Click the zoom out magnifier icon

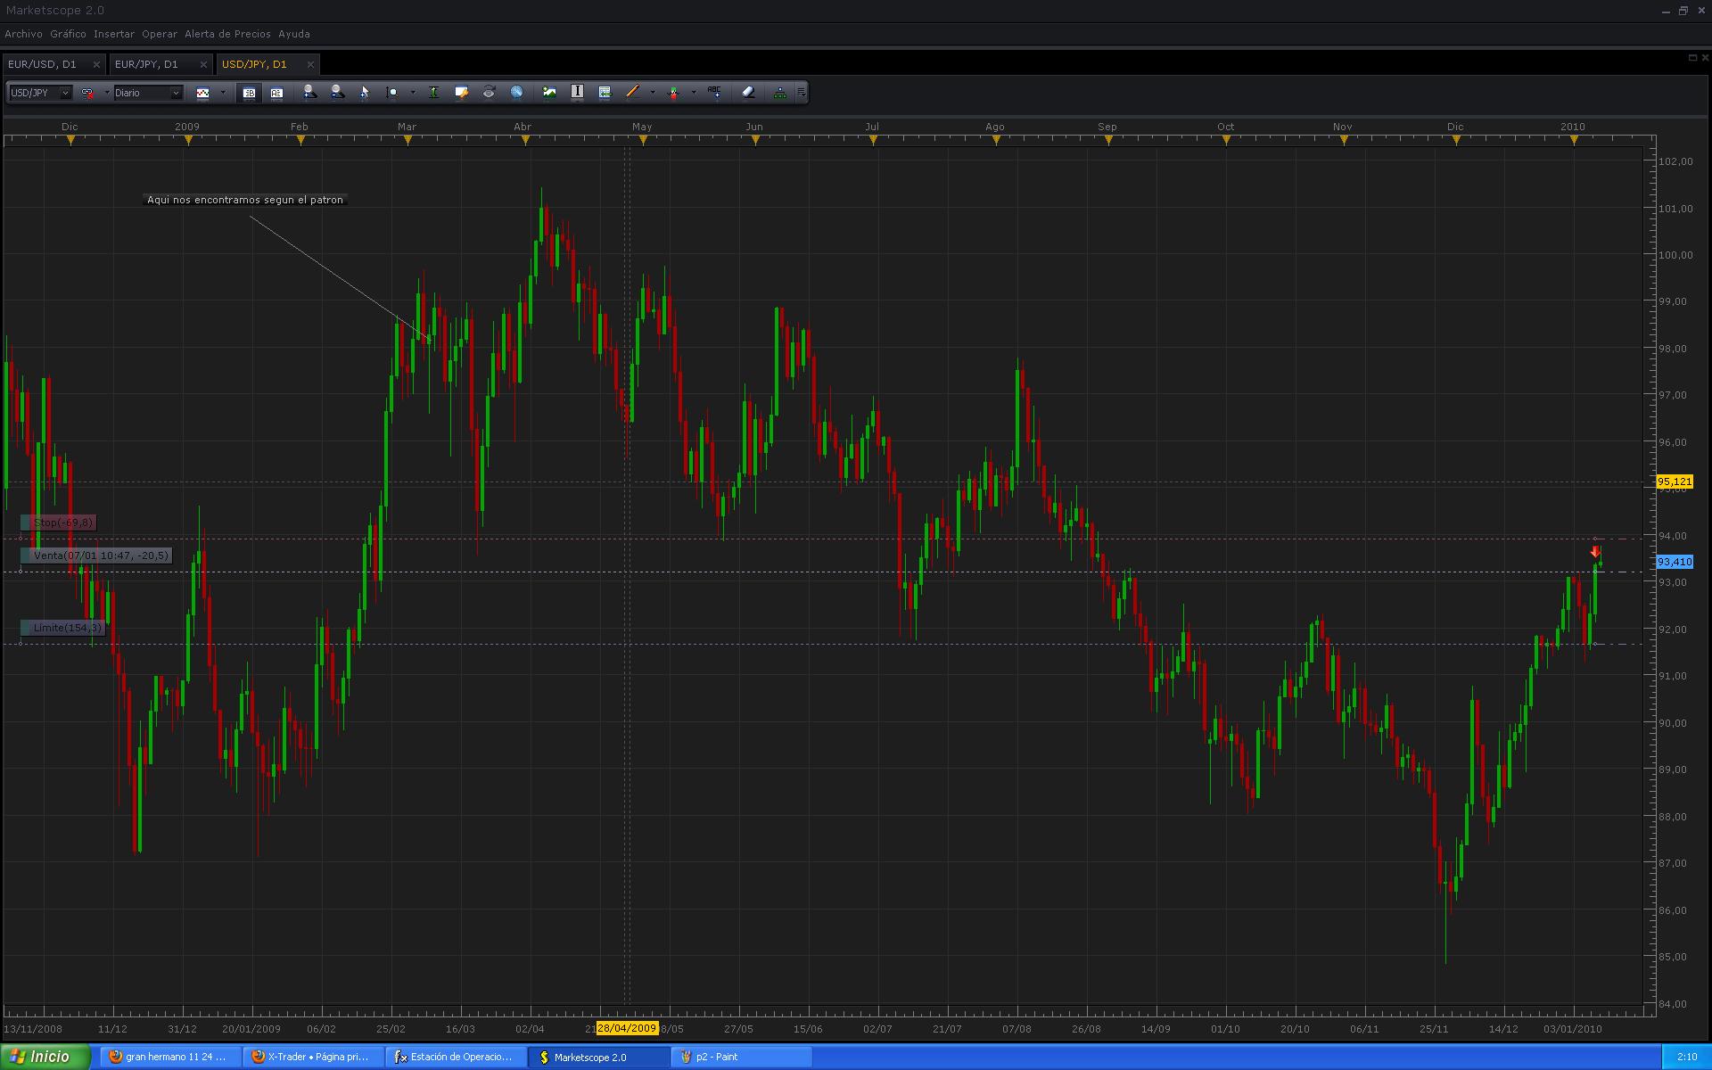coord(337,92)
